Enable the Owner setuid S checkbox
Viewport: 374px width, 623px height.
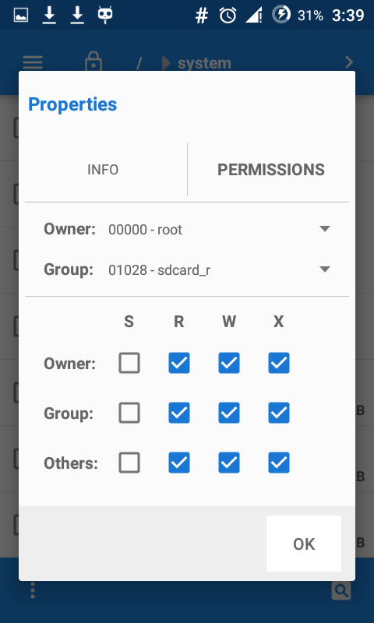pyautogui.click(x=129, y=363)
